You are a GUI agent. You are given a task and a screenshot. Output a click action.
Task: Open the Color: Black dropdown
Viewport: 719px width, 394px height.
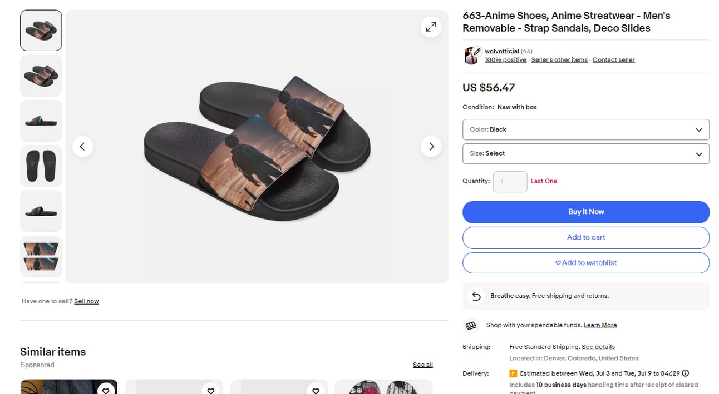(x=585, y=129)
